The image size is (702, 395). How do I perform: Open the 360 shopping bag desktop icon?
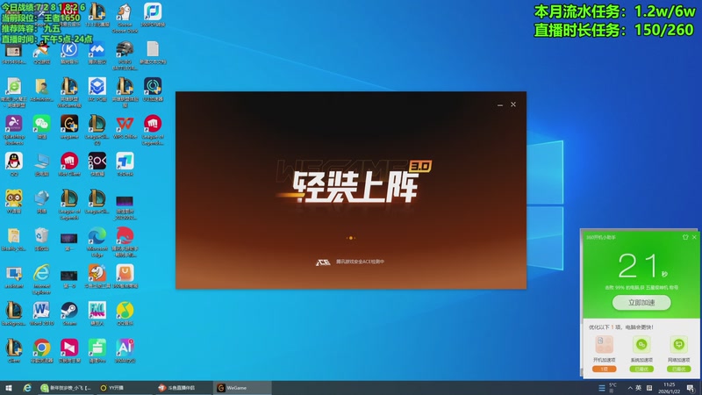[125, 276]
